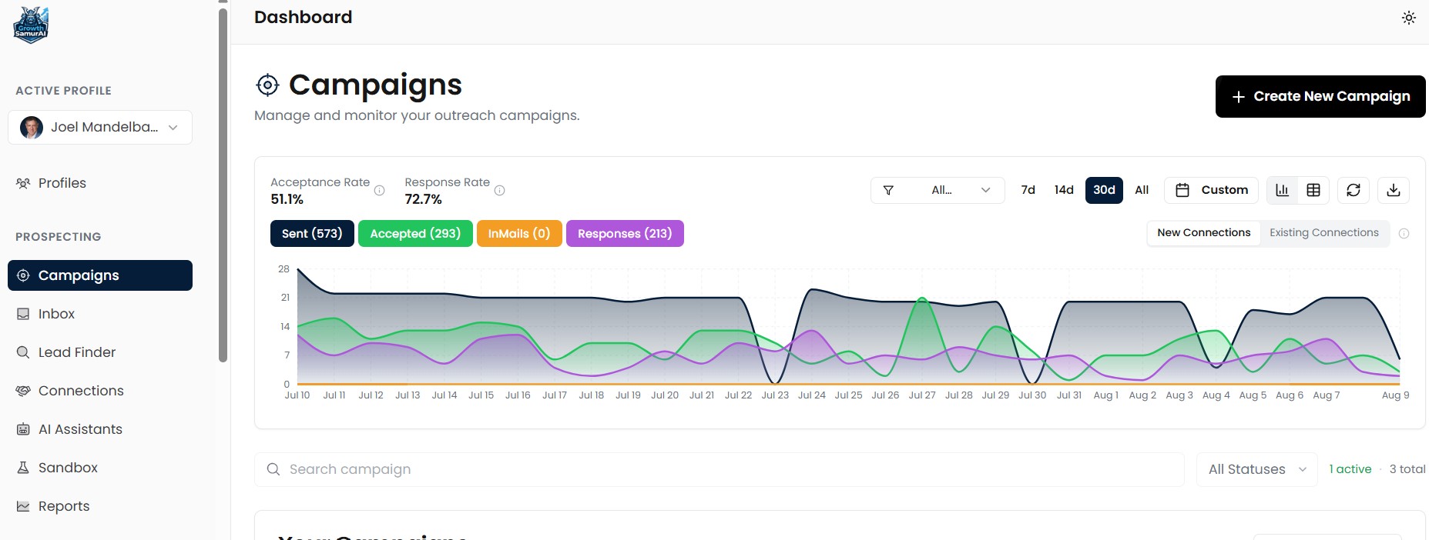The width and height of the screenshot is (1429, 540).
Task: Download the campaign statistics
Action: (x=1394, y=190)
